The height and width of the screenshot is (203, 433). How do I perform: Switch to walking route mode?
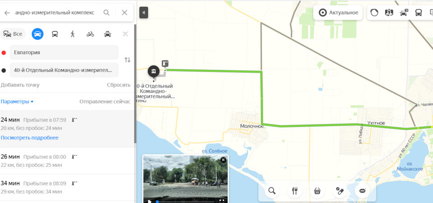pos(73,34)
